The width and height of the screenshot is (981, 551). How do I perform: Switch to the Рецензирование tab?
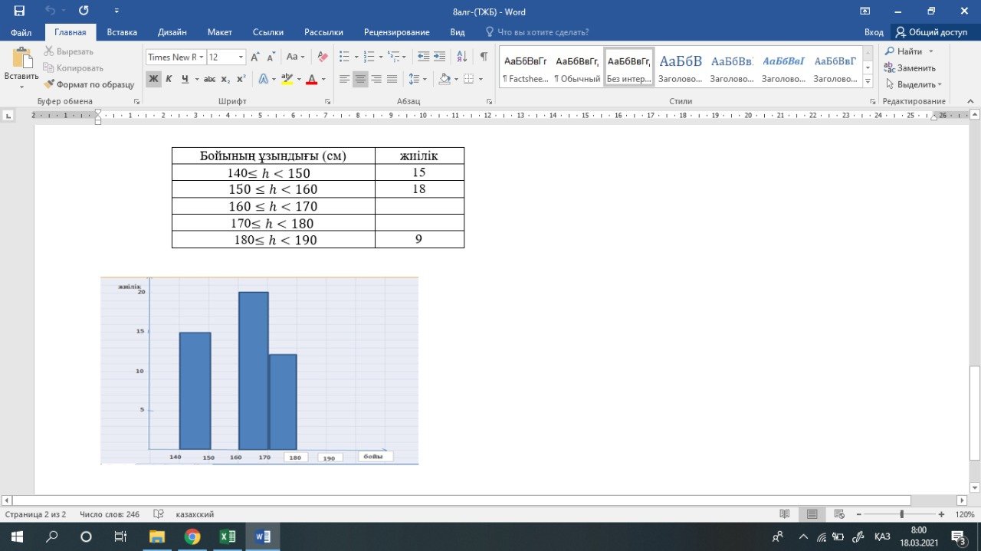tap(396, 32)
